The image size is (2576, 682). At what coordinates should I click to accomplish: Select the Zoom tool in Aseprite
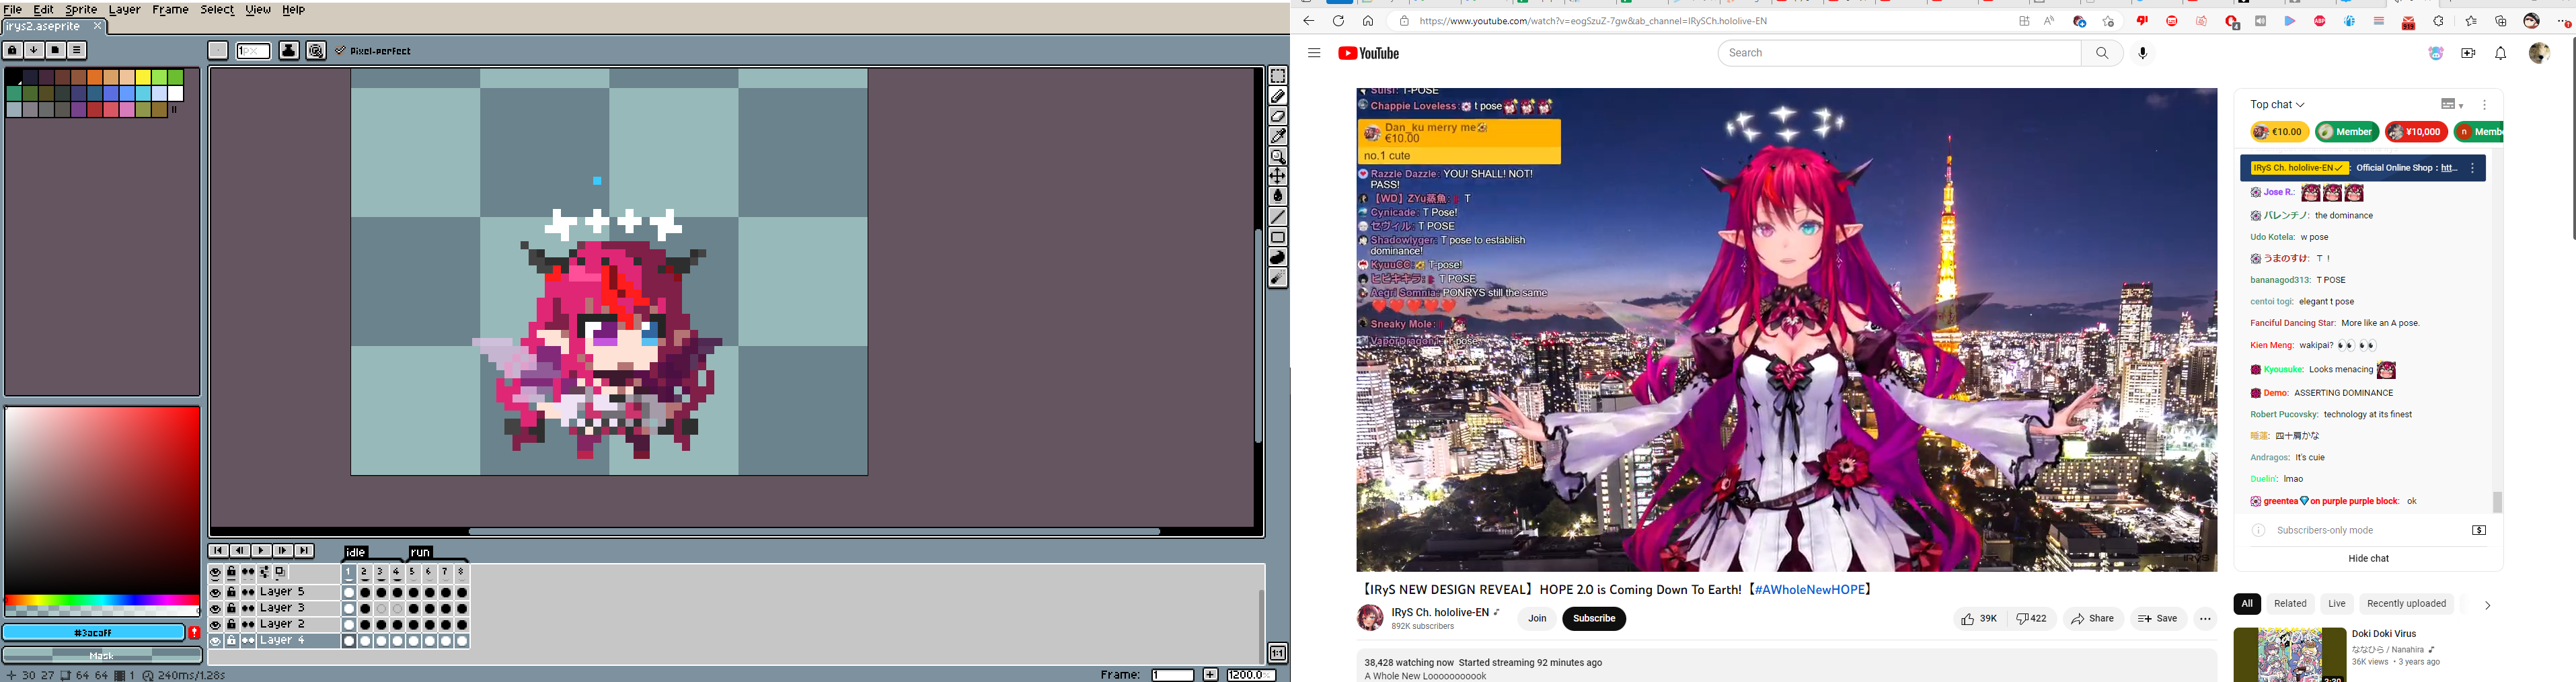(x=1277, y=157)
